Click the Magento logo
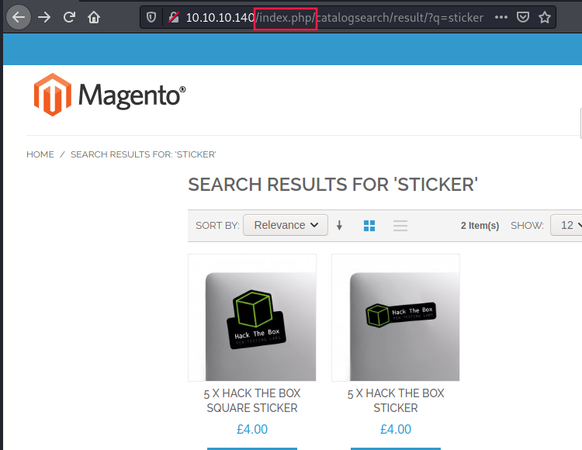582x450 pixels. pyautogui.click(x=109, y=95)
